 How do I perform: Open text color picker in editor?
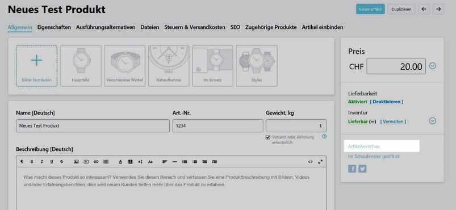120,162
